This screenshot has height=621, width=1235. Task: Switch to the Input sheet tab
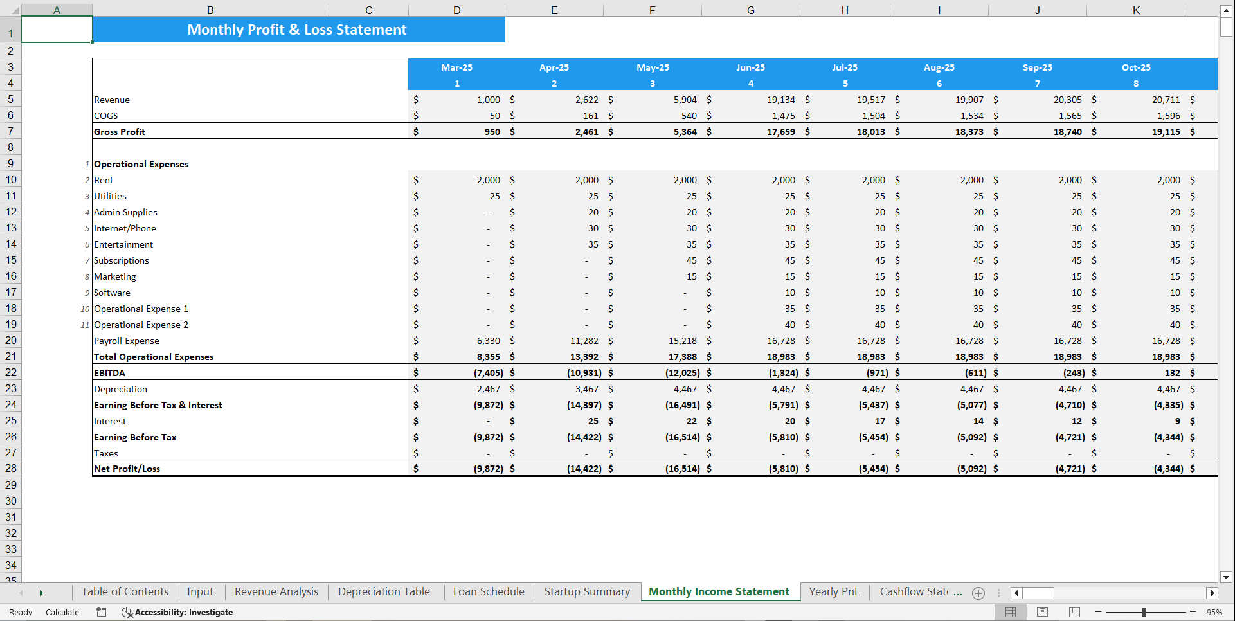click(200, 591)
